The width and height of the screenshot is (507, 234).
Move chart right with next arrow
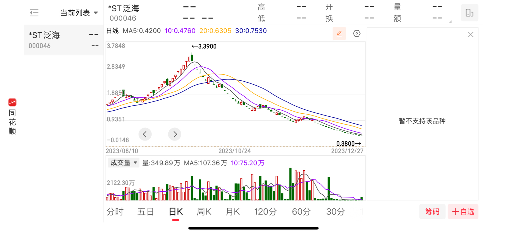coord(175,134)
